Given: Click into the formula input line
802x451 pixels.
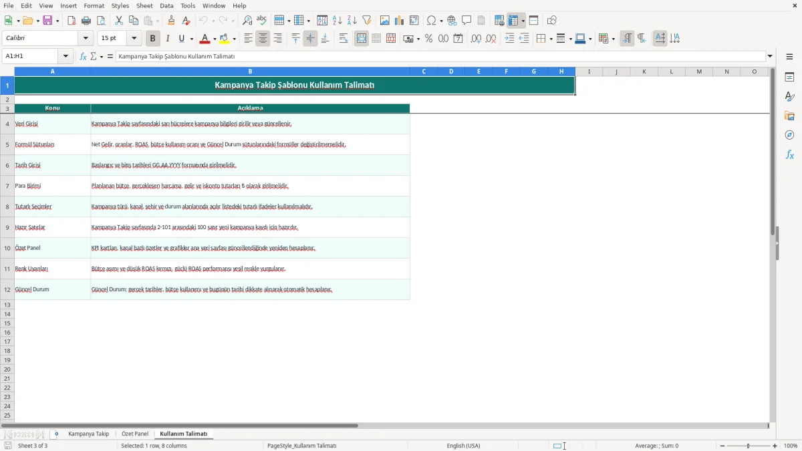Looking at the screenshot, I should click(x=440, y=57).
